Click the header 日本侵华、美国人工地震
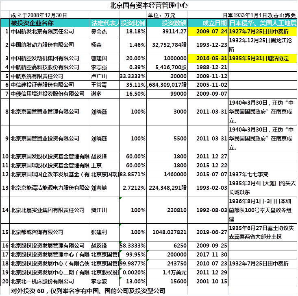 pyautogui.click(x=263, y=23)
